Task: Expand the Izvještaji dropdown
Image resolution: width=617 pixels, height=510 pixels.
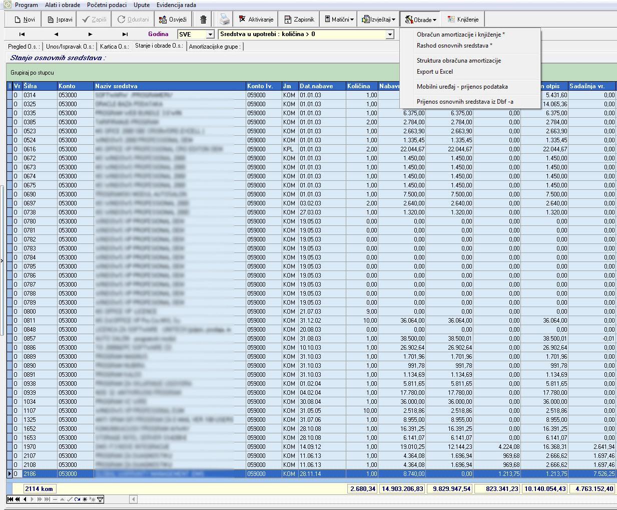Action: (379, 20)
